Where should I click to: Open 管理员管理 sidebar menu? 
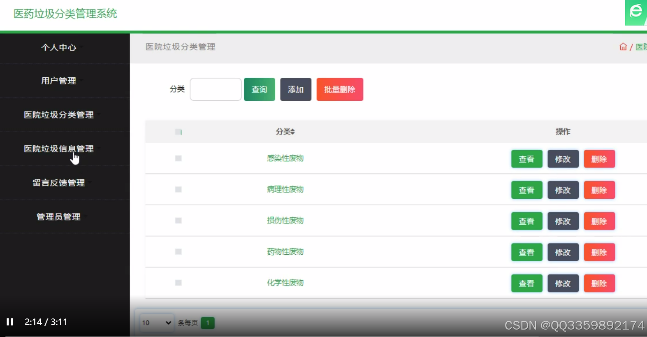point(59,216)
